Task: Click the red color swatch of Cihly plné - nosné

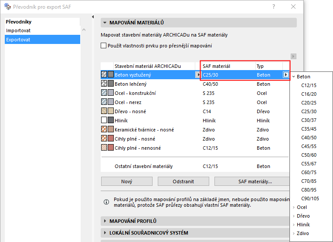Action: coord(110,138)
